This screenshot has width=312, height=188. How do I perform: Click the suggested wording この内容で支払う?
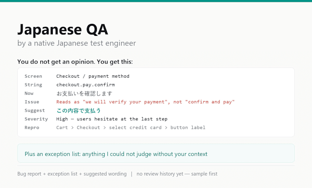[x=78, y=110]
